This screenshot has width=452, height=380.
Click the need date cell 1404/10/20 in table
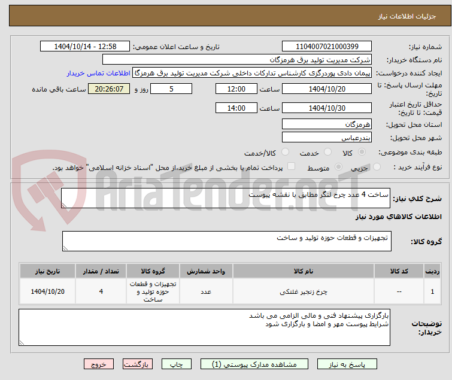tap(47, 291)
